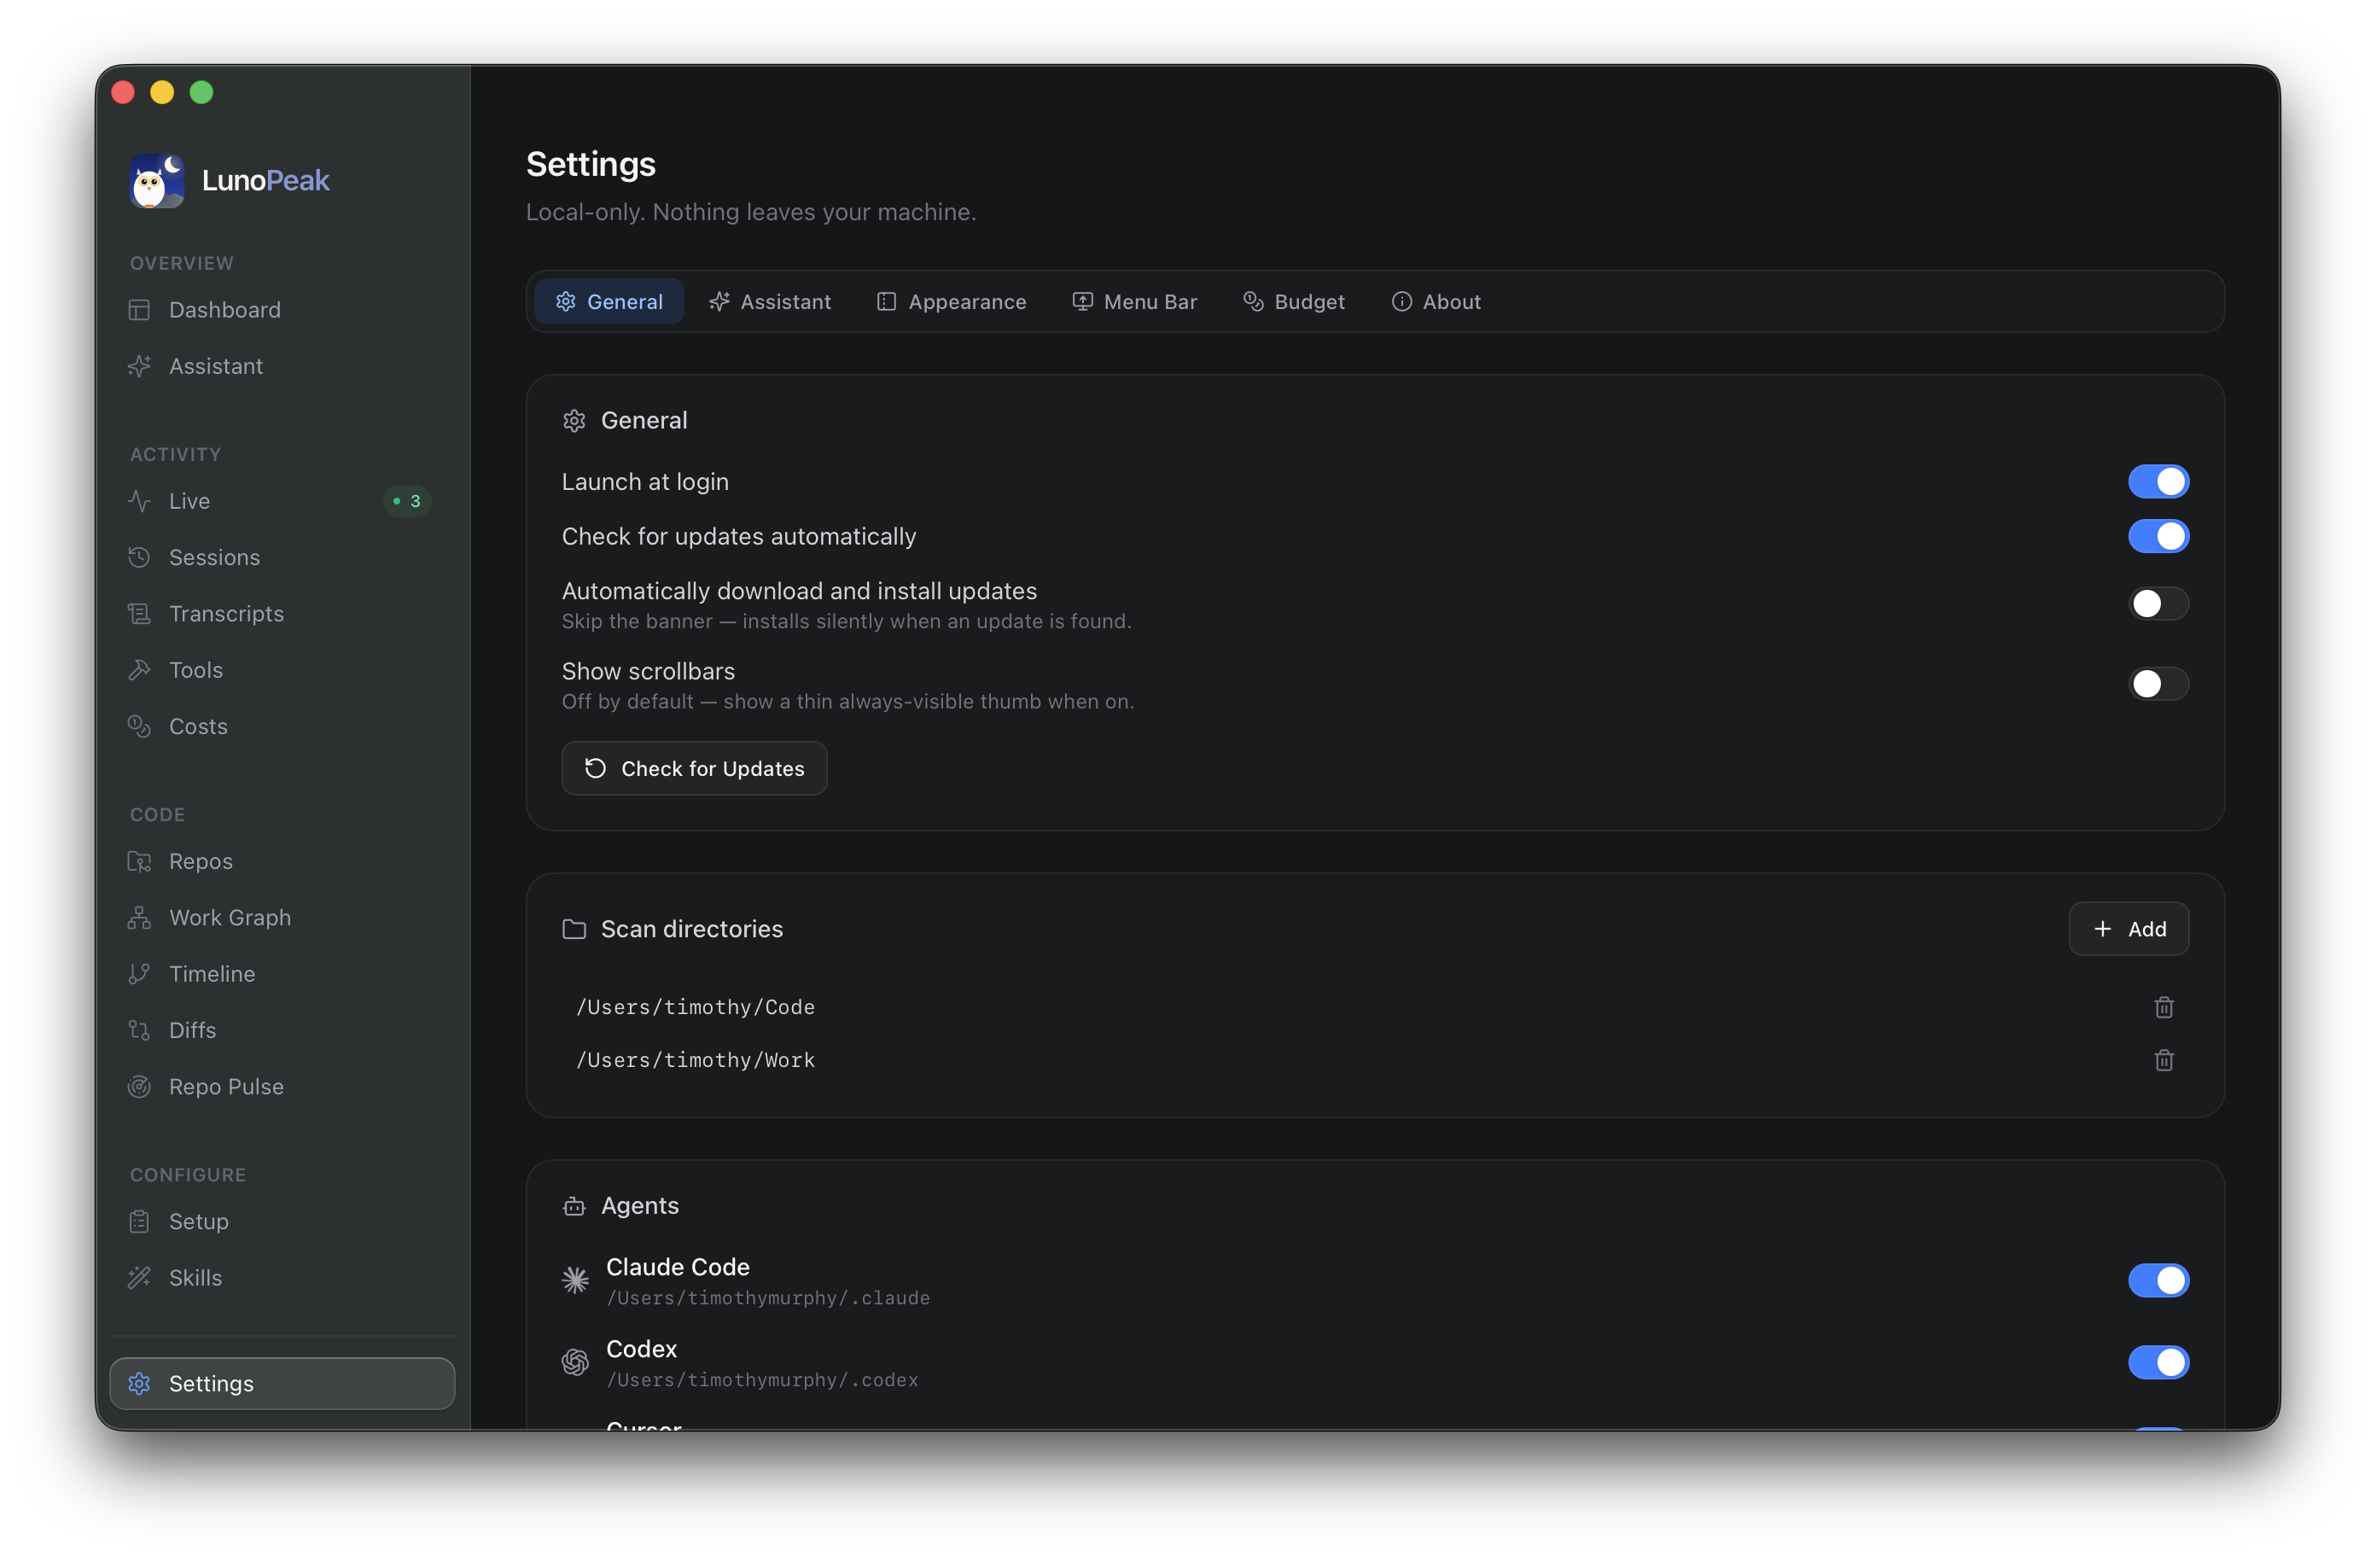Open Repo Pulse page
2376x1557 pixels.
[x=282, y=1087]
